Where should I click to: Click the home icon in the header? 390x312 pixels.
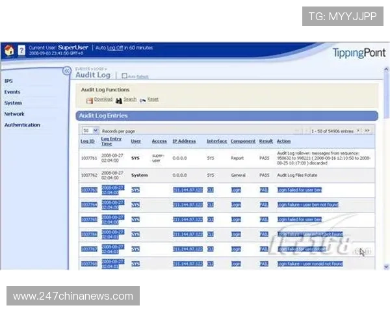[9, 51]
